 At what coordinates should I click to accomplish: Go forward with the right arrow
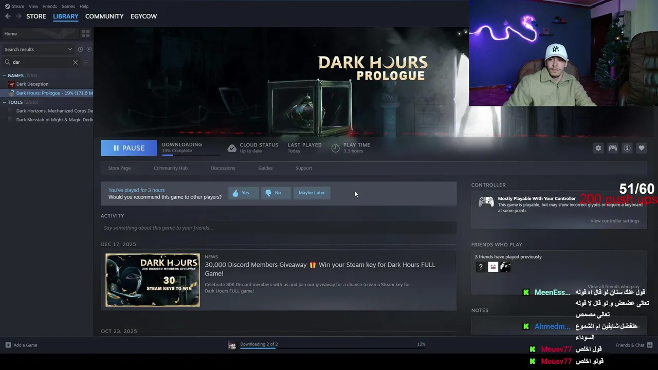pyautogui.click(x=19, y=16)
